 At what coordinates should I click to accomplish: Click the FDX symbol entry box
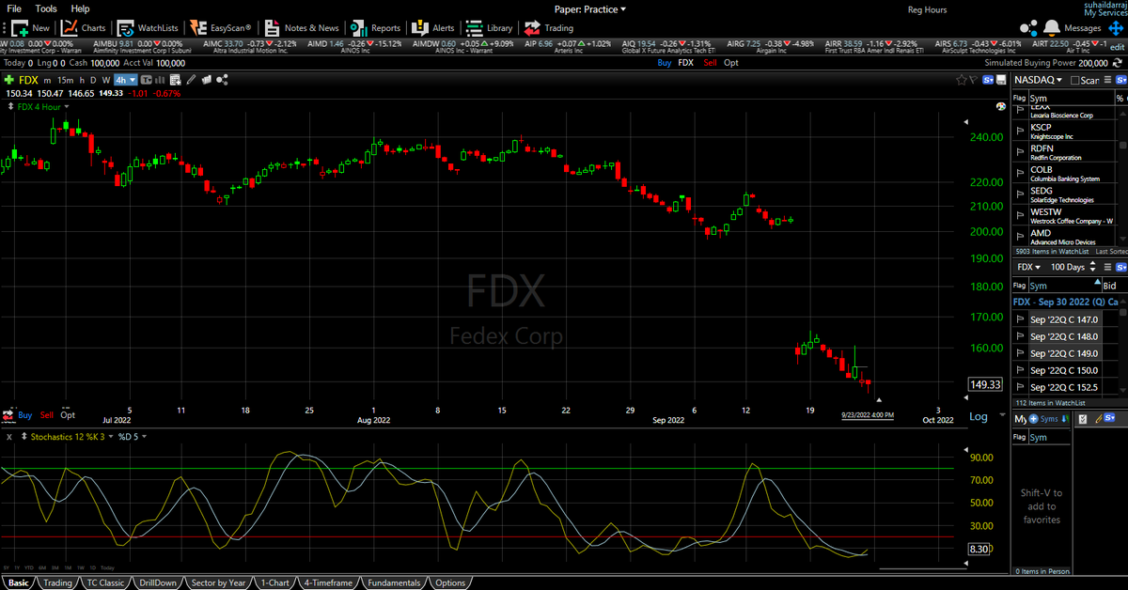tap(28, 80)
